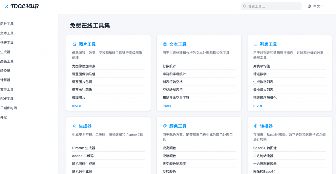Click the 文本工具 card document icon
This screenshot has width=336, height=174.
(165, 44)
